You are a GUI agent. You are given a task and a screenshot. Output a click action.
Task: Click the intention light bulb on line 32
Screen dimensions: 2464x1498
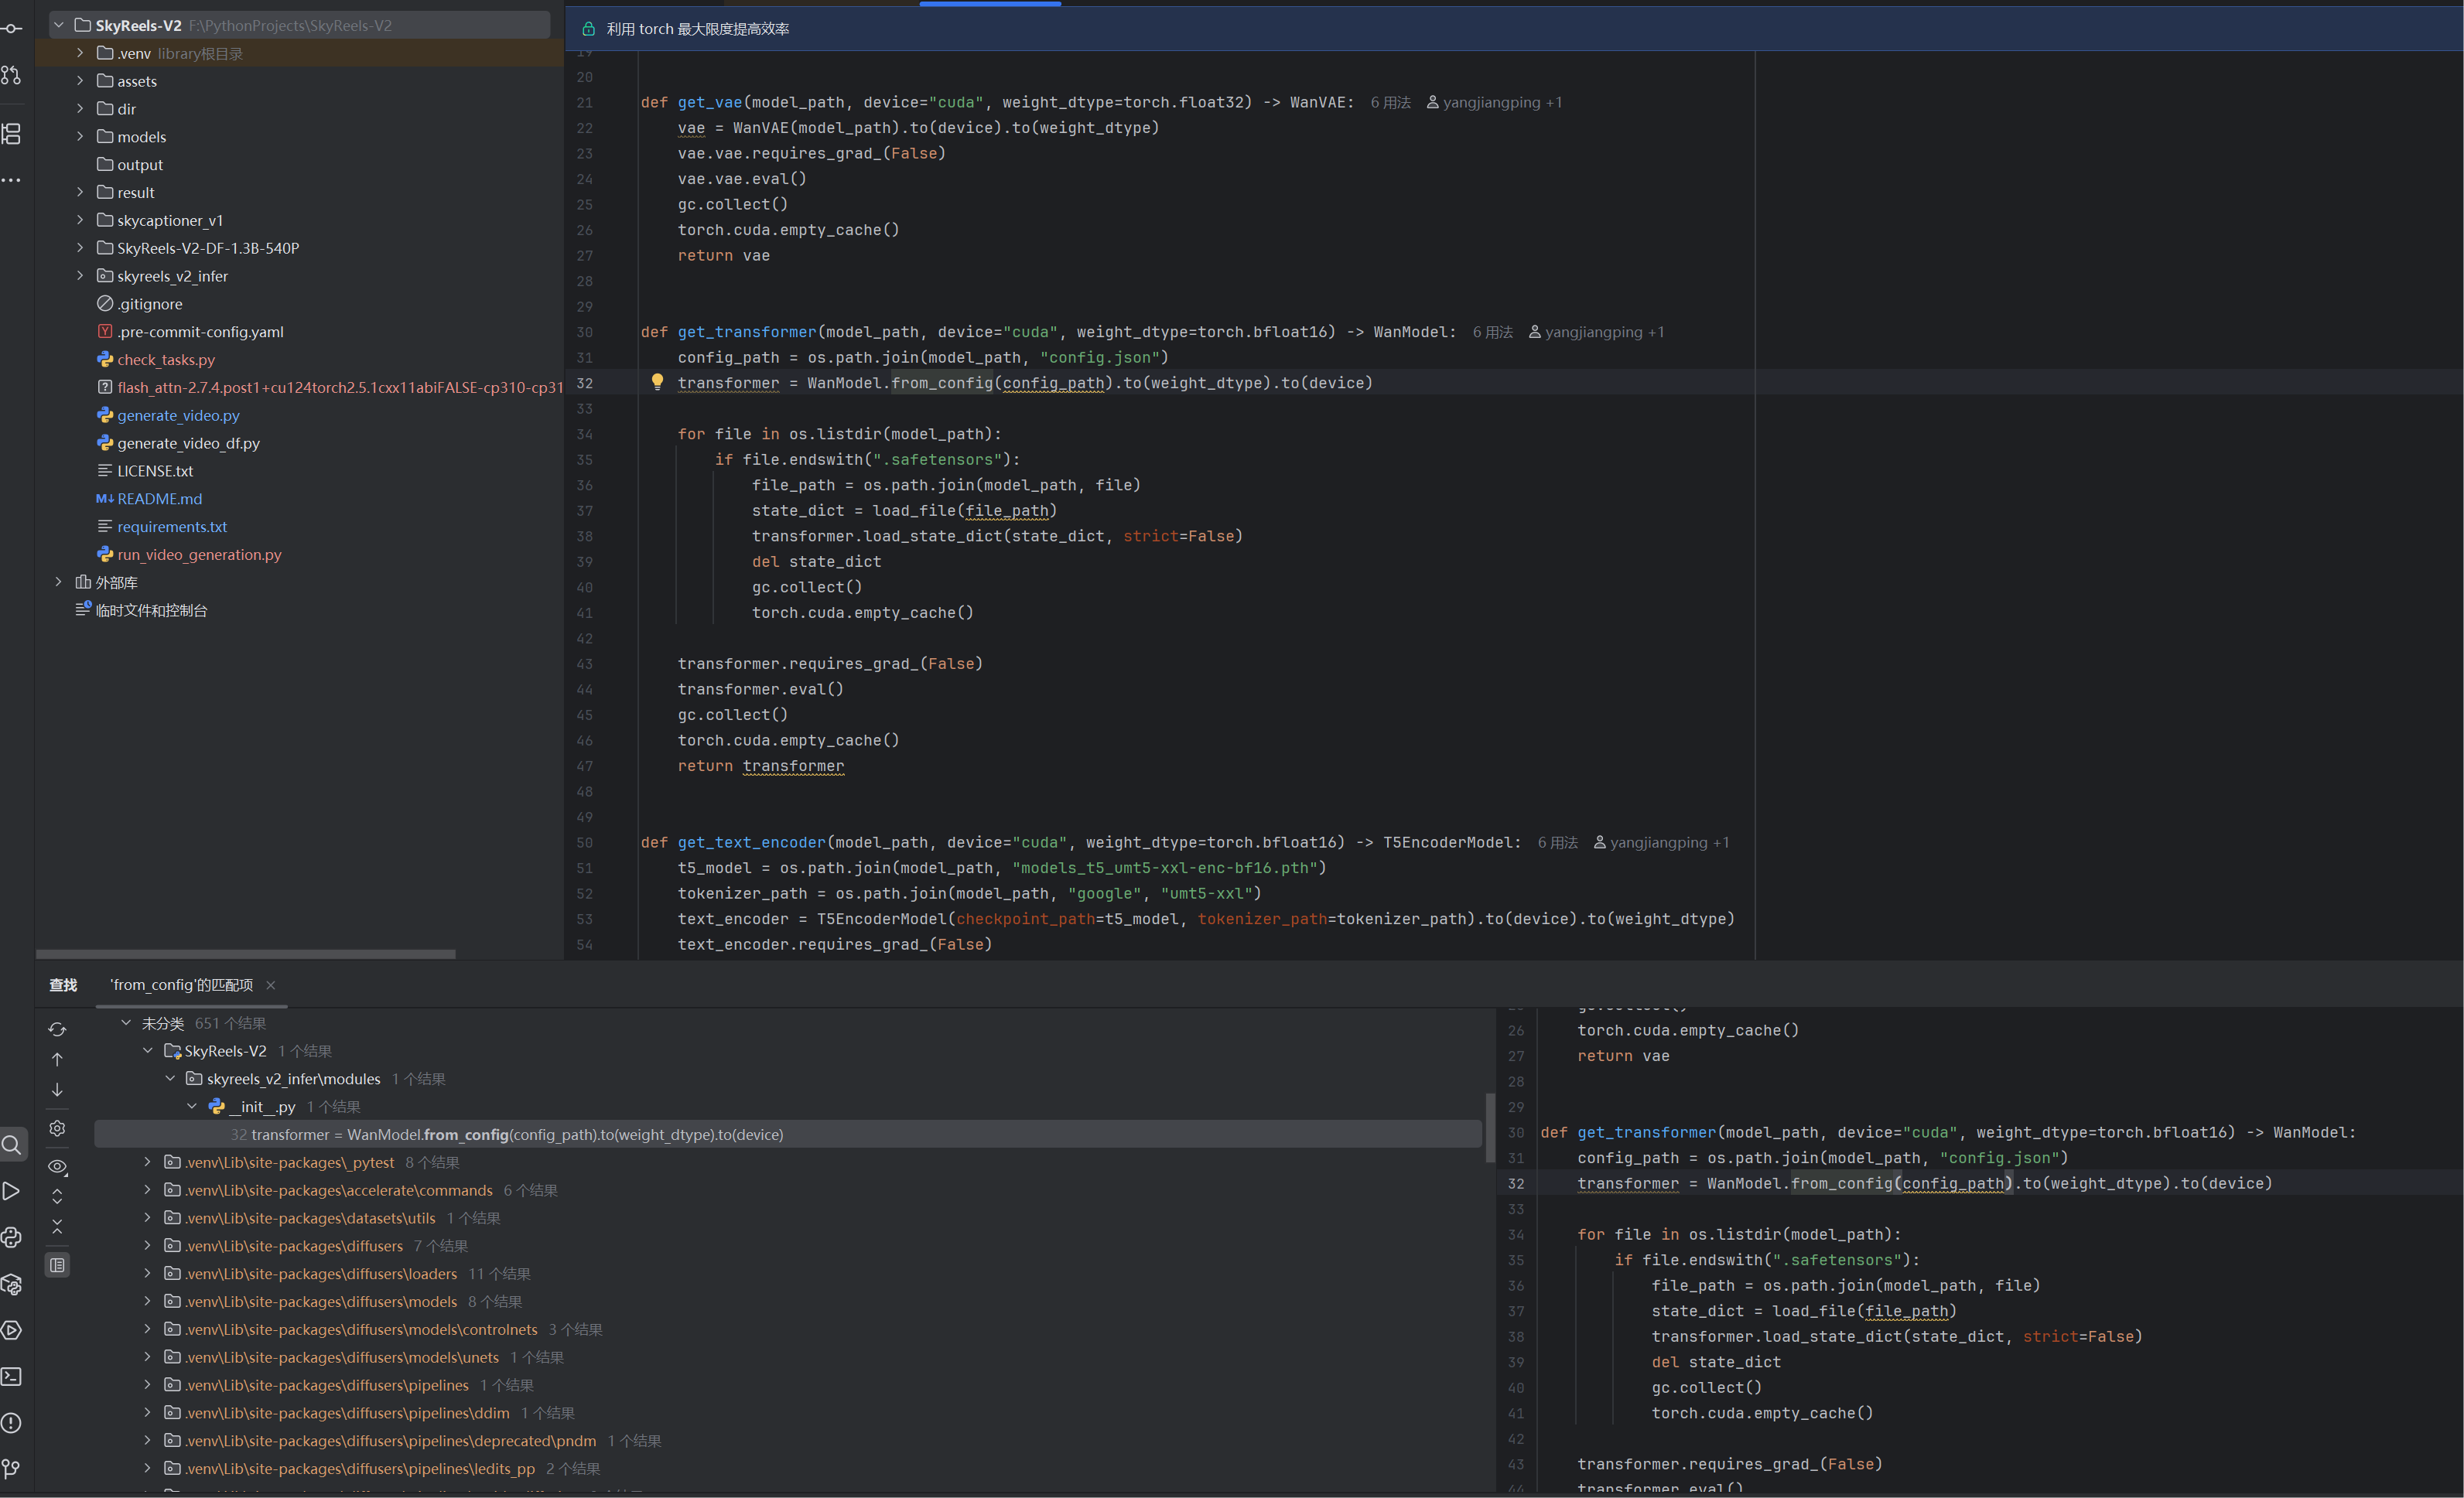coord(657,382)
